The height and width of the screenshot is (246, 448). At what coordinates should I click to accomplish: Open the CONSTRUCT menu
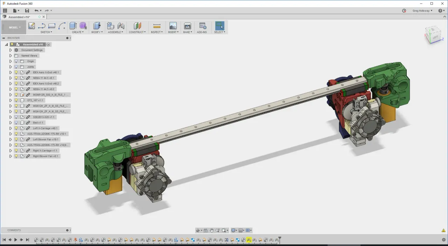coord(137,32)
